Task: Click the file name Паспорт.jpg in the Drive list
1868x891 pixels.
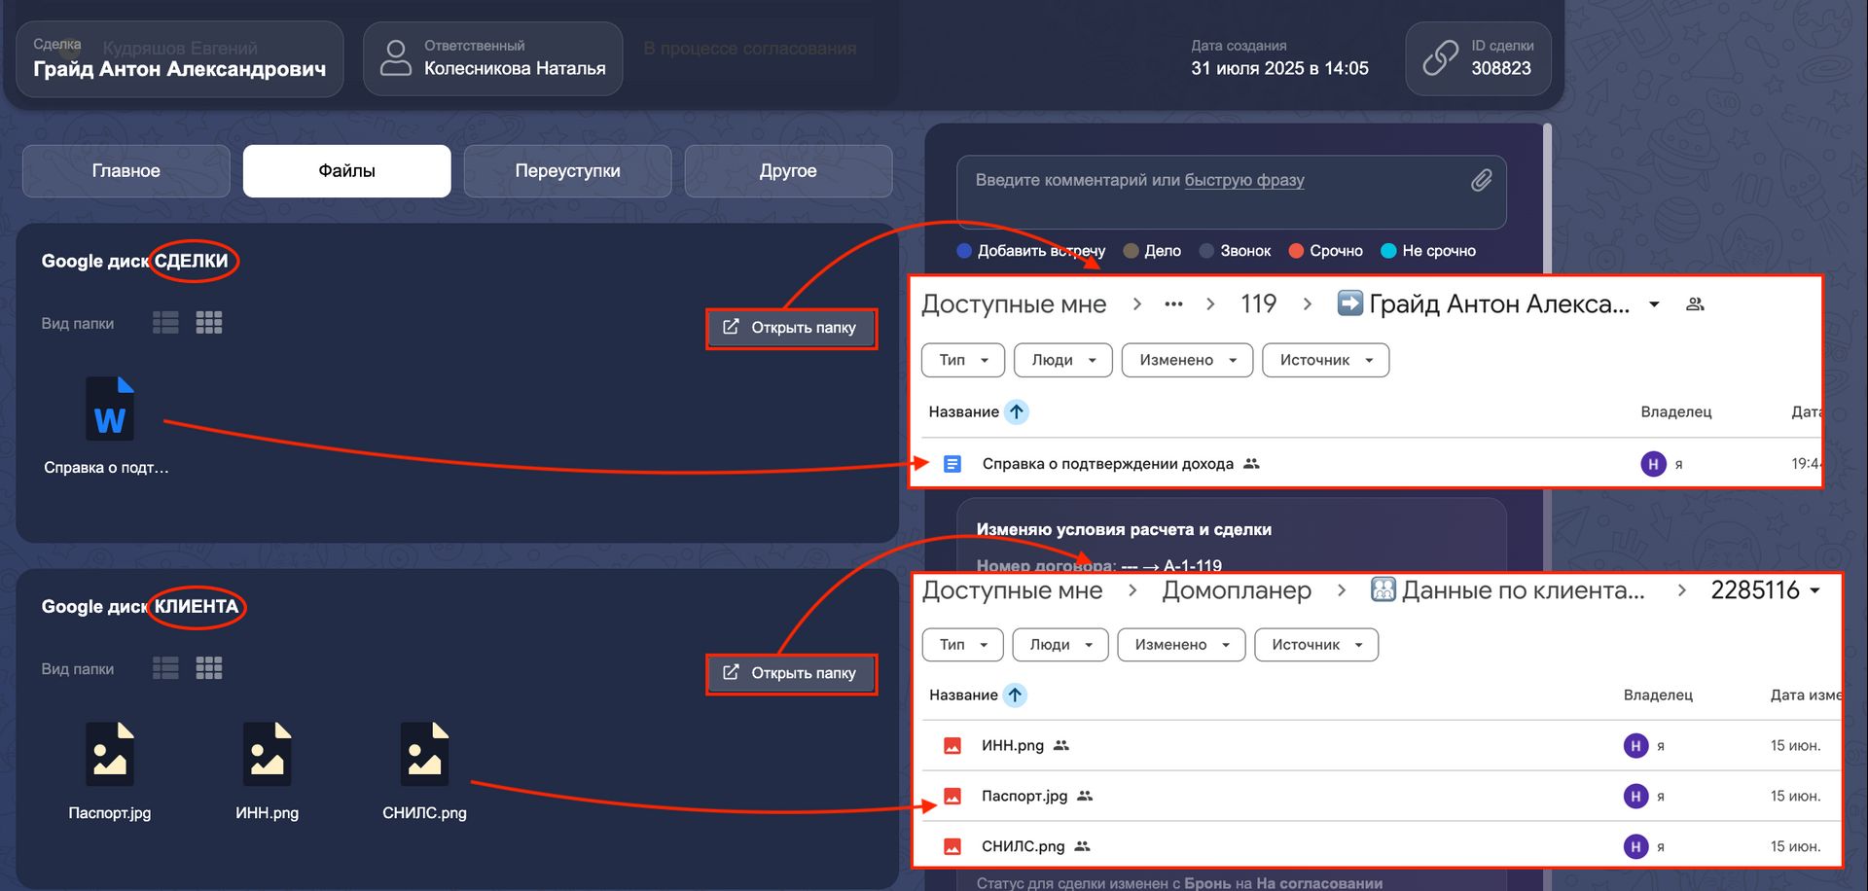Action: (1024, 796)
